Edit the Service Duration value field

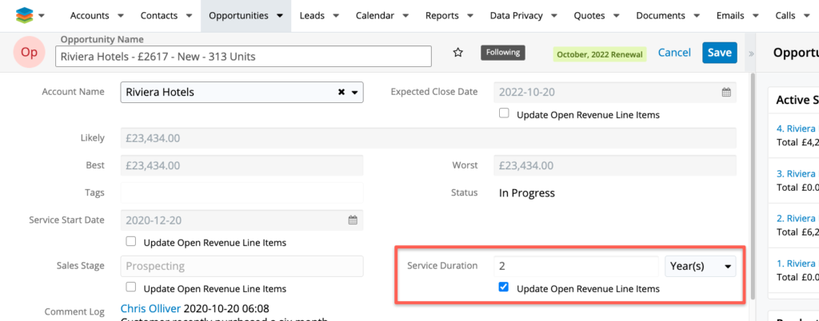[x=576, y=266]
